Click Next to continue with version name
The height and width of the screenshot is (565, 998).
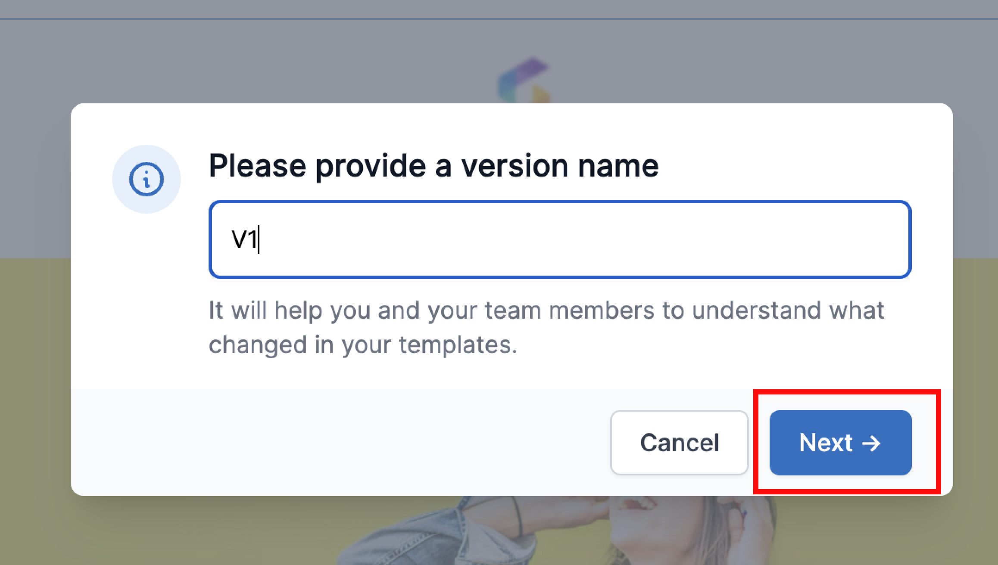840,443
